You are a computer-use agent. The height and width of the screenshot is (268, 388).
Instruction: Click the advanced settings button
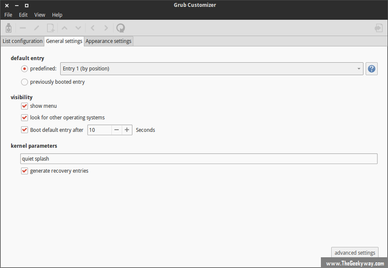coord(355,253)
